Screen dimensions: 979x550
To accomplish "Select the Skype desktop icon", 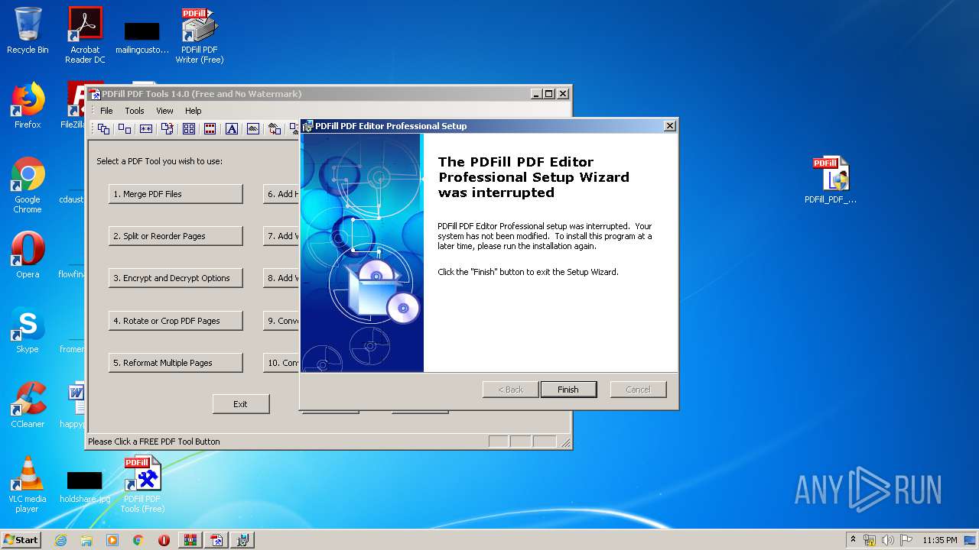I will [28, 330].
